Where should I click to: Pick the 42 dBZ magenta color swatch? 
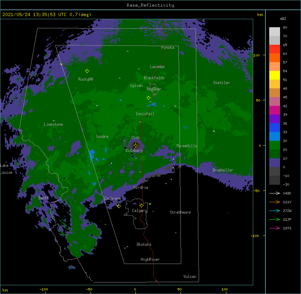pos(274,110)
